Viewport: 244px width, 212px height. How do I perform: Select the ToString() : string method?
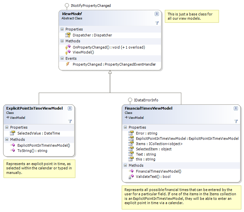pyautogui.click(x=32, y=151)
